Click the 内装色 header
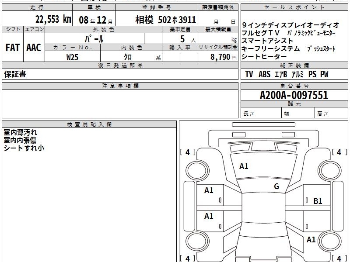 point(131,48)
